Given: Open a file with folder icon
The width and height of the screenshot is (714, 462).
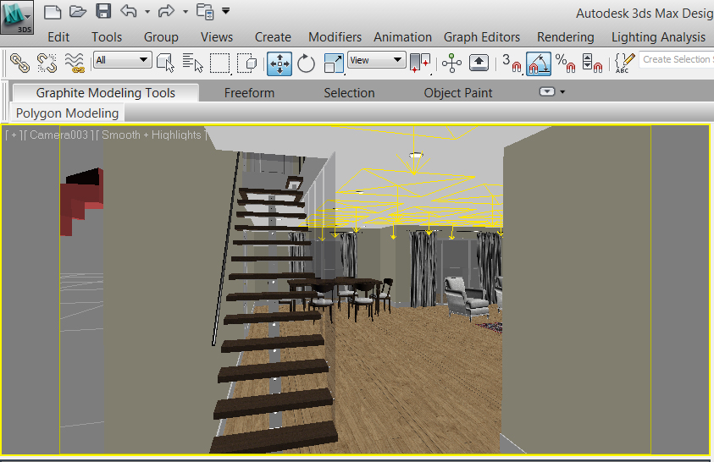Looking at the screenshot, I should 78,11.
